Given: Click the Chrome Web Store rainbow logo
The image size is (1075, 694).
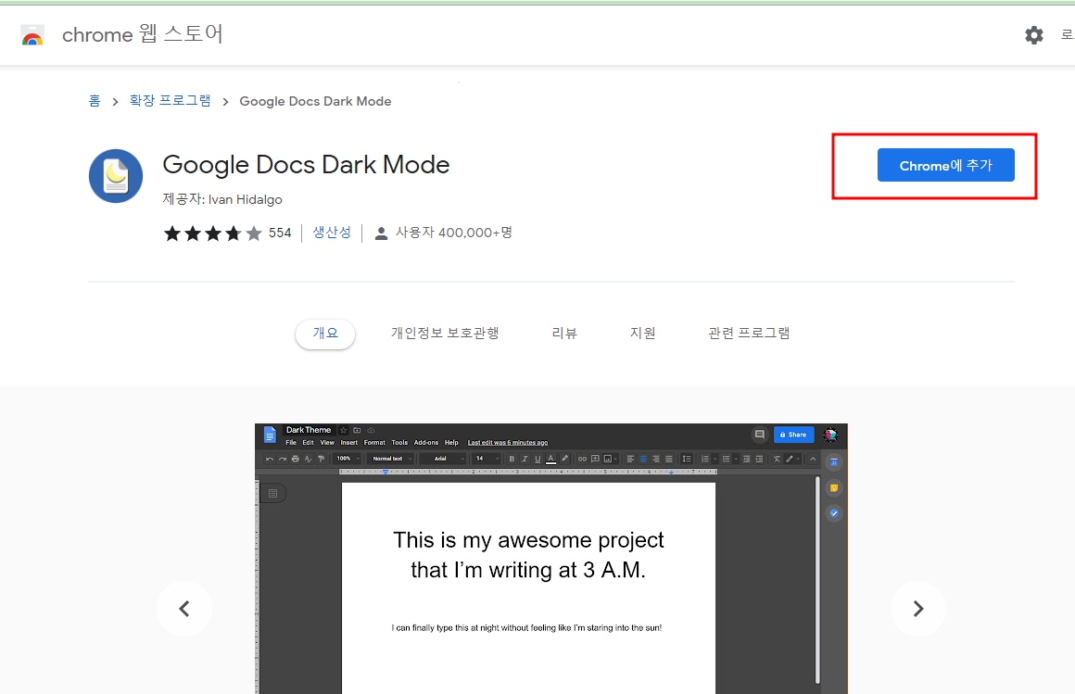Looking at the screenshot, I should coord(32,35).
